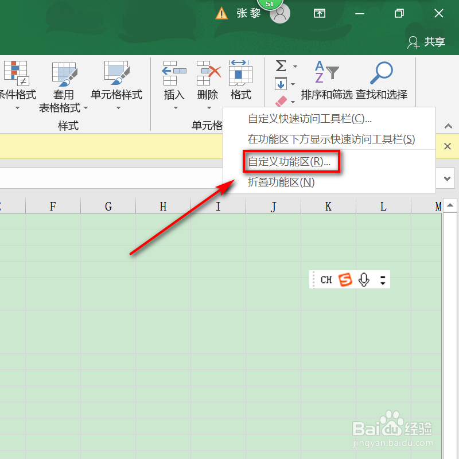The image size is (459, 459).
Task: Select column J header
Action: click(x=273, y=206)
